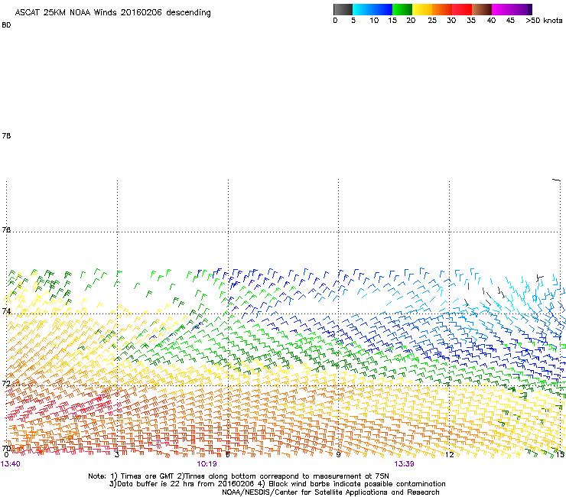Click the latitude label '78' on the left axis

coord(6,135)
